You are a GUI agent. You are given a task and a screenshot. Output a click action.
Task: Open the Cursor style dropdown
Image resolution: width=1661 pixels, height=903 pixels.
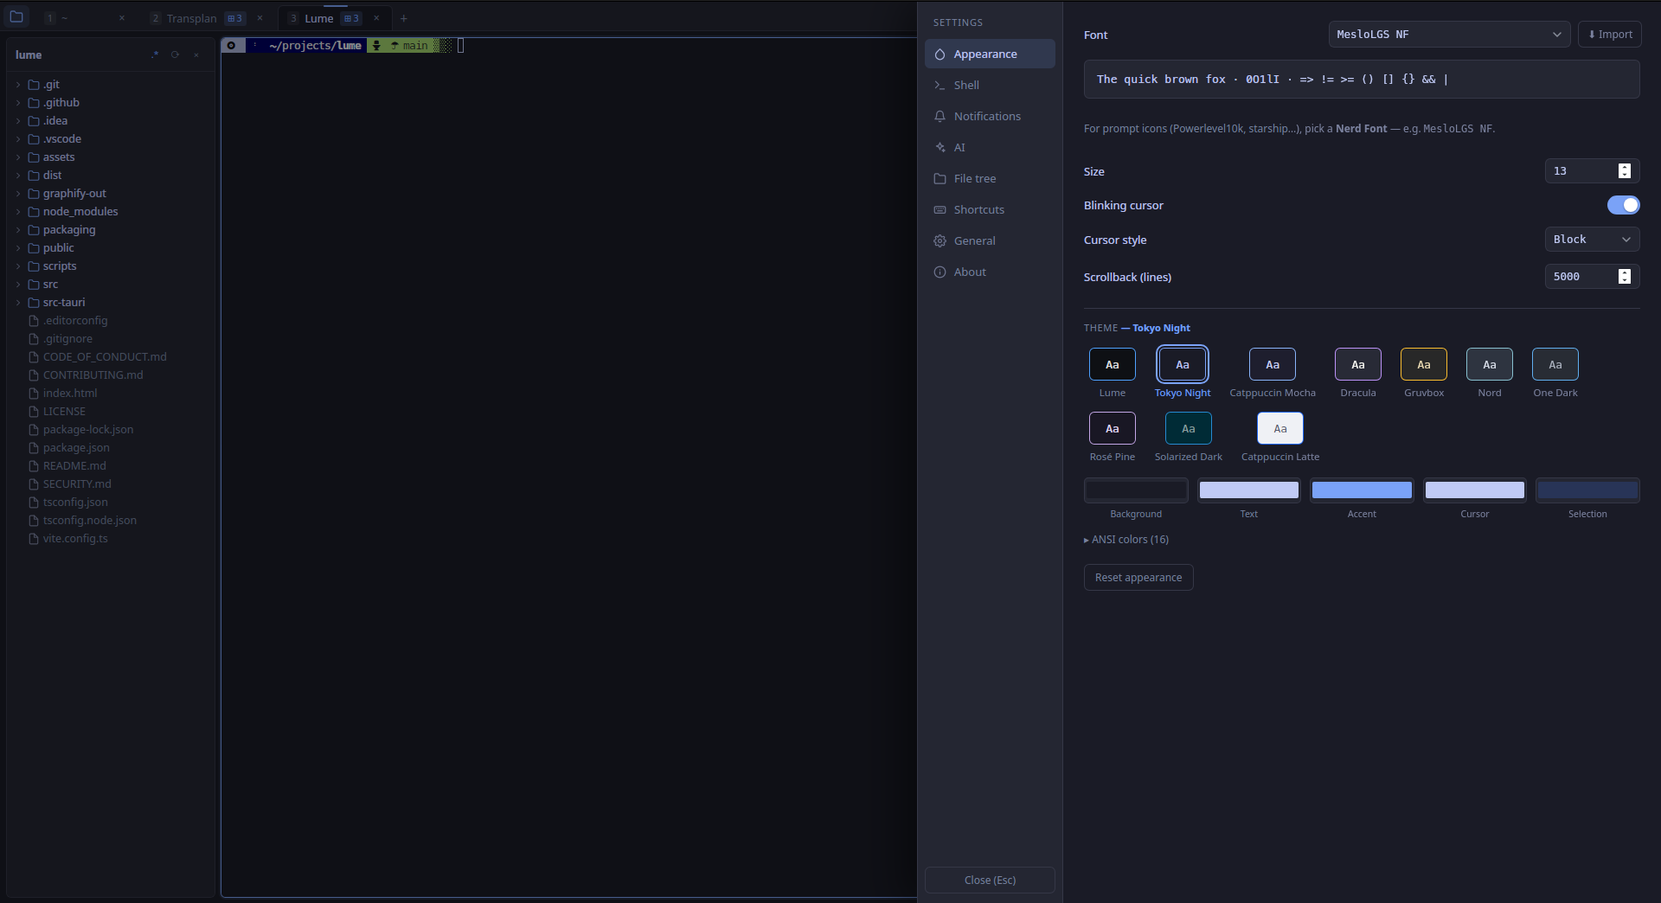(1592, 240)
